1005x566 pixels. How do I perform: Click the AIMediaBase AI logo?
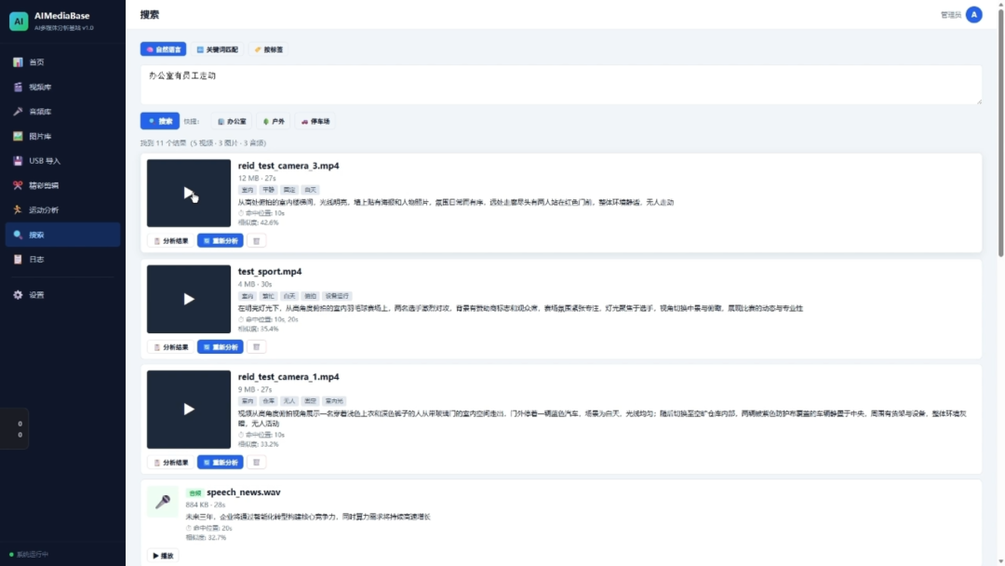pyautogui.click(x=19, y=20)
